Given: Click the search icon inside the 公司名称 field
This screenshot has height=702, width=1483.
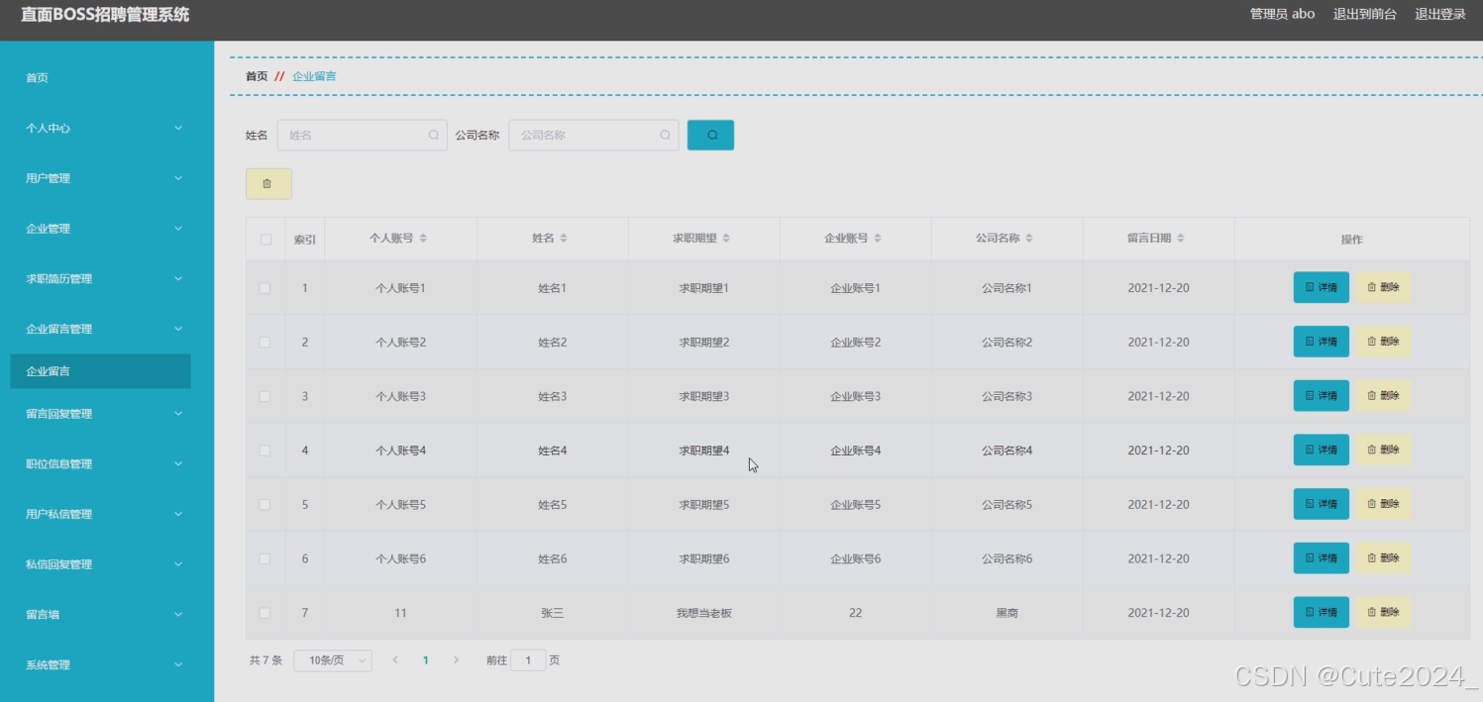Looking at the screenshot, I should 665,135.
